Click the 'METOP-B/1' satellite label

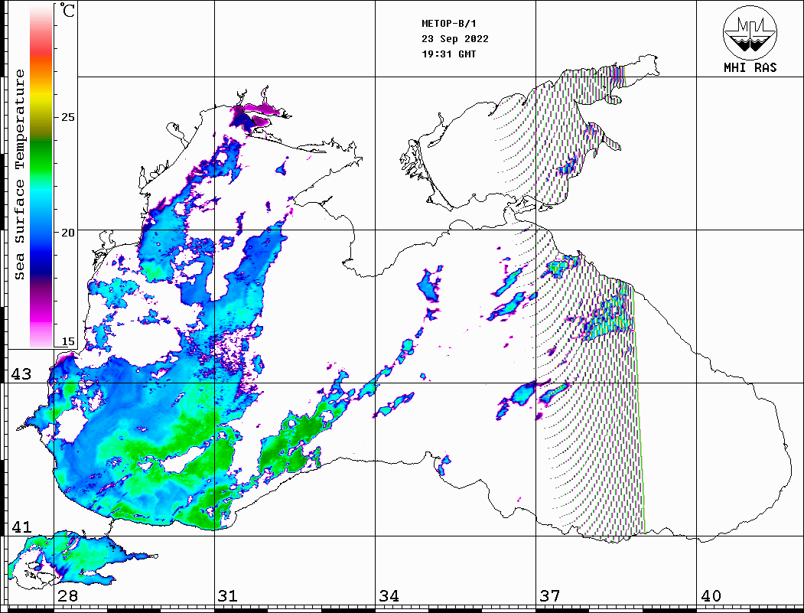(448, 24)
